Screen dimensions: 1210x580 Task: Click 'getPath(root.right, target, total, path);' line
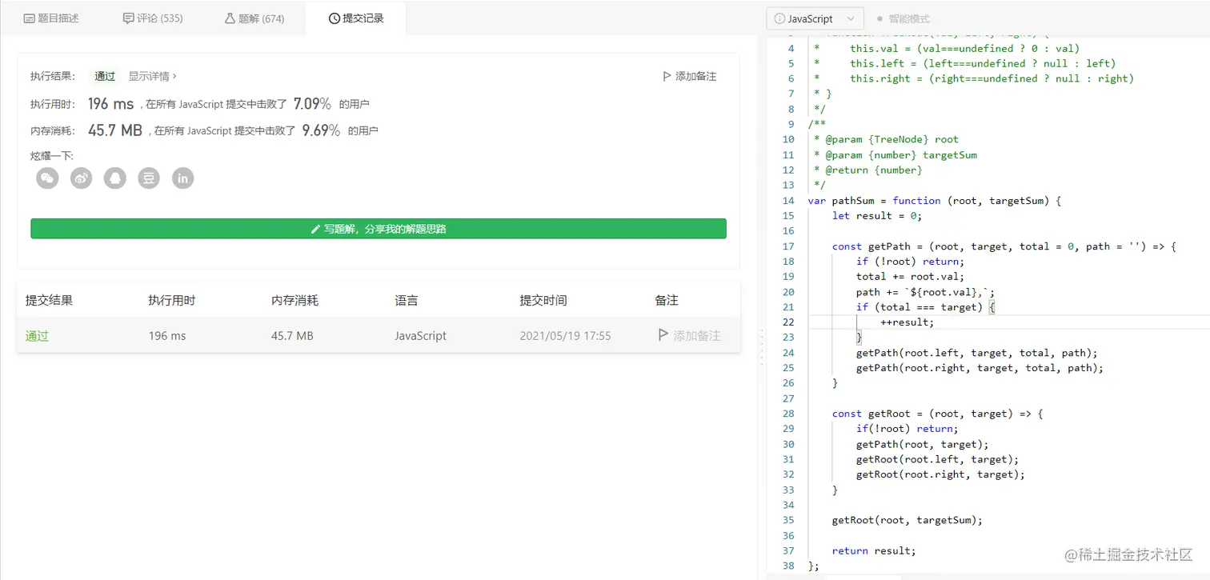pos(980,368)
